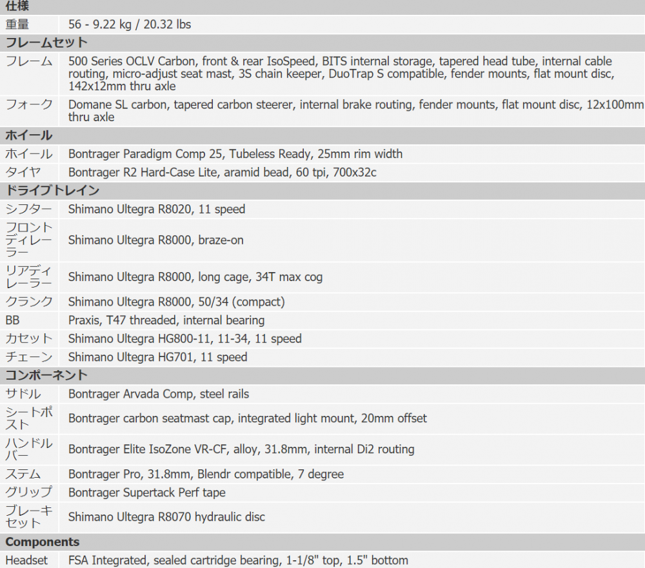Click the リアディレーラー row label
The height and width of the screenshot is (568, 645).
(x=29, y=277)
